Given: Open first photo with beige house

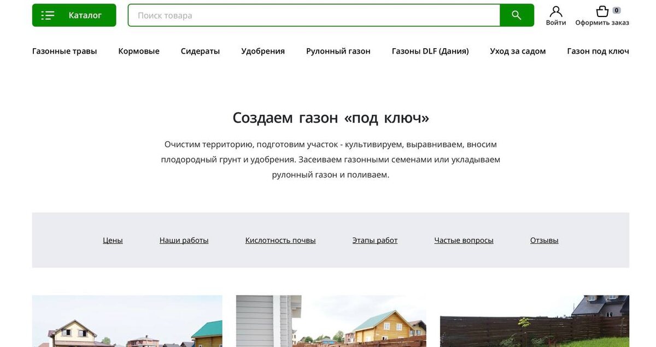Looking at the screenshot, I should tap(127, 321).
